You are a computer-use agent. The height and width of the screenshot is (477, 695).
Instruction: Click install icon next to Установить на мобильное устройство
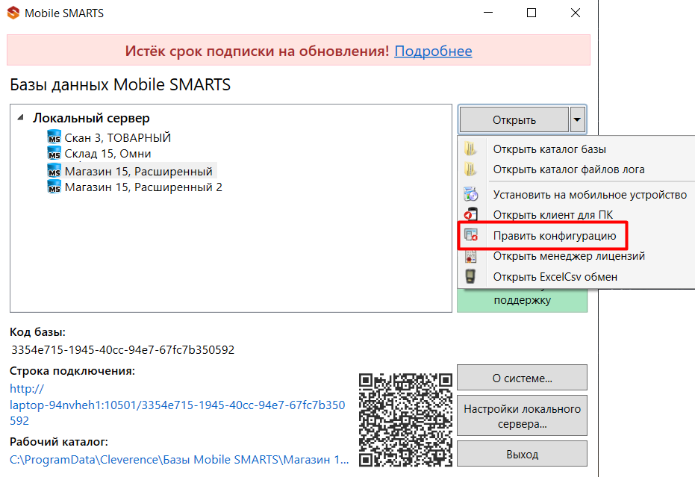[x=470, y=194]
